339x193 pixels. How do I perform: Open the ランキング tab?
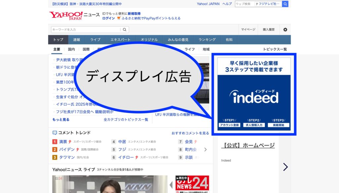click(x=207, y=40)
